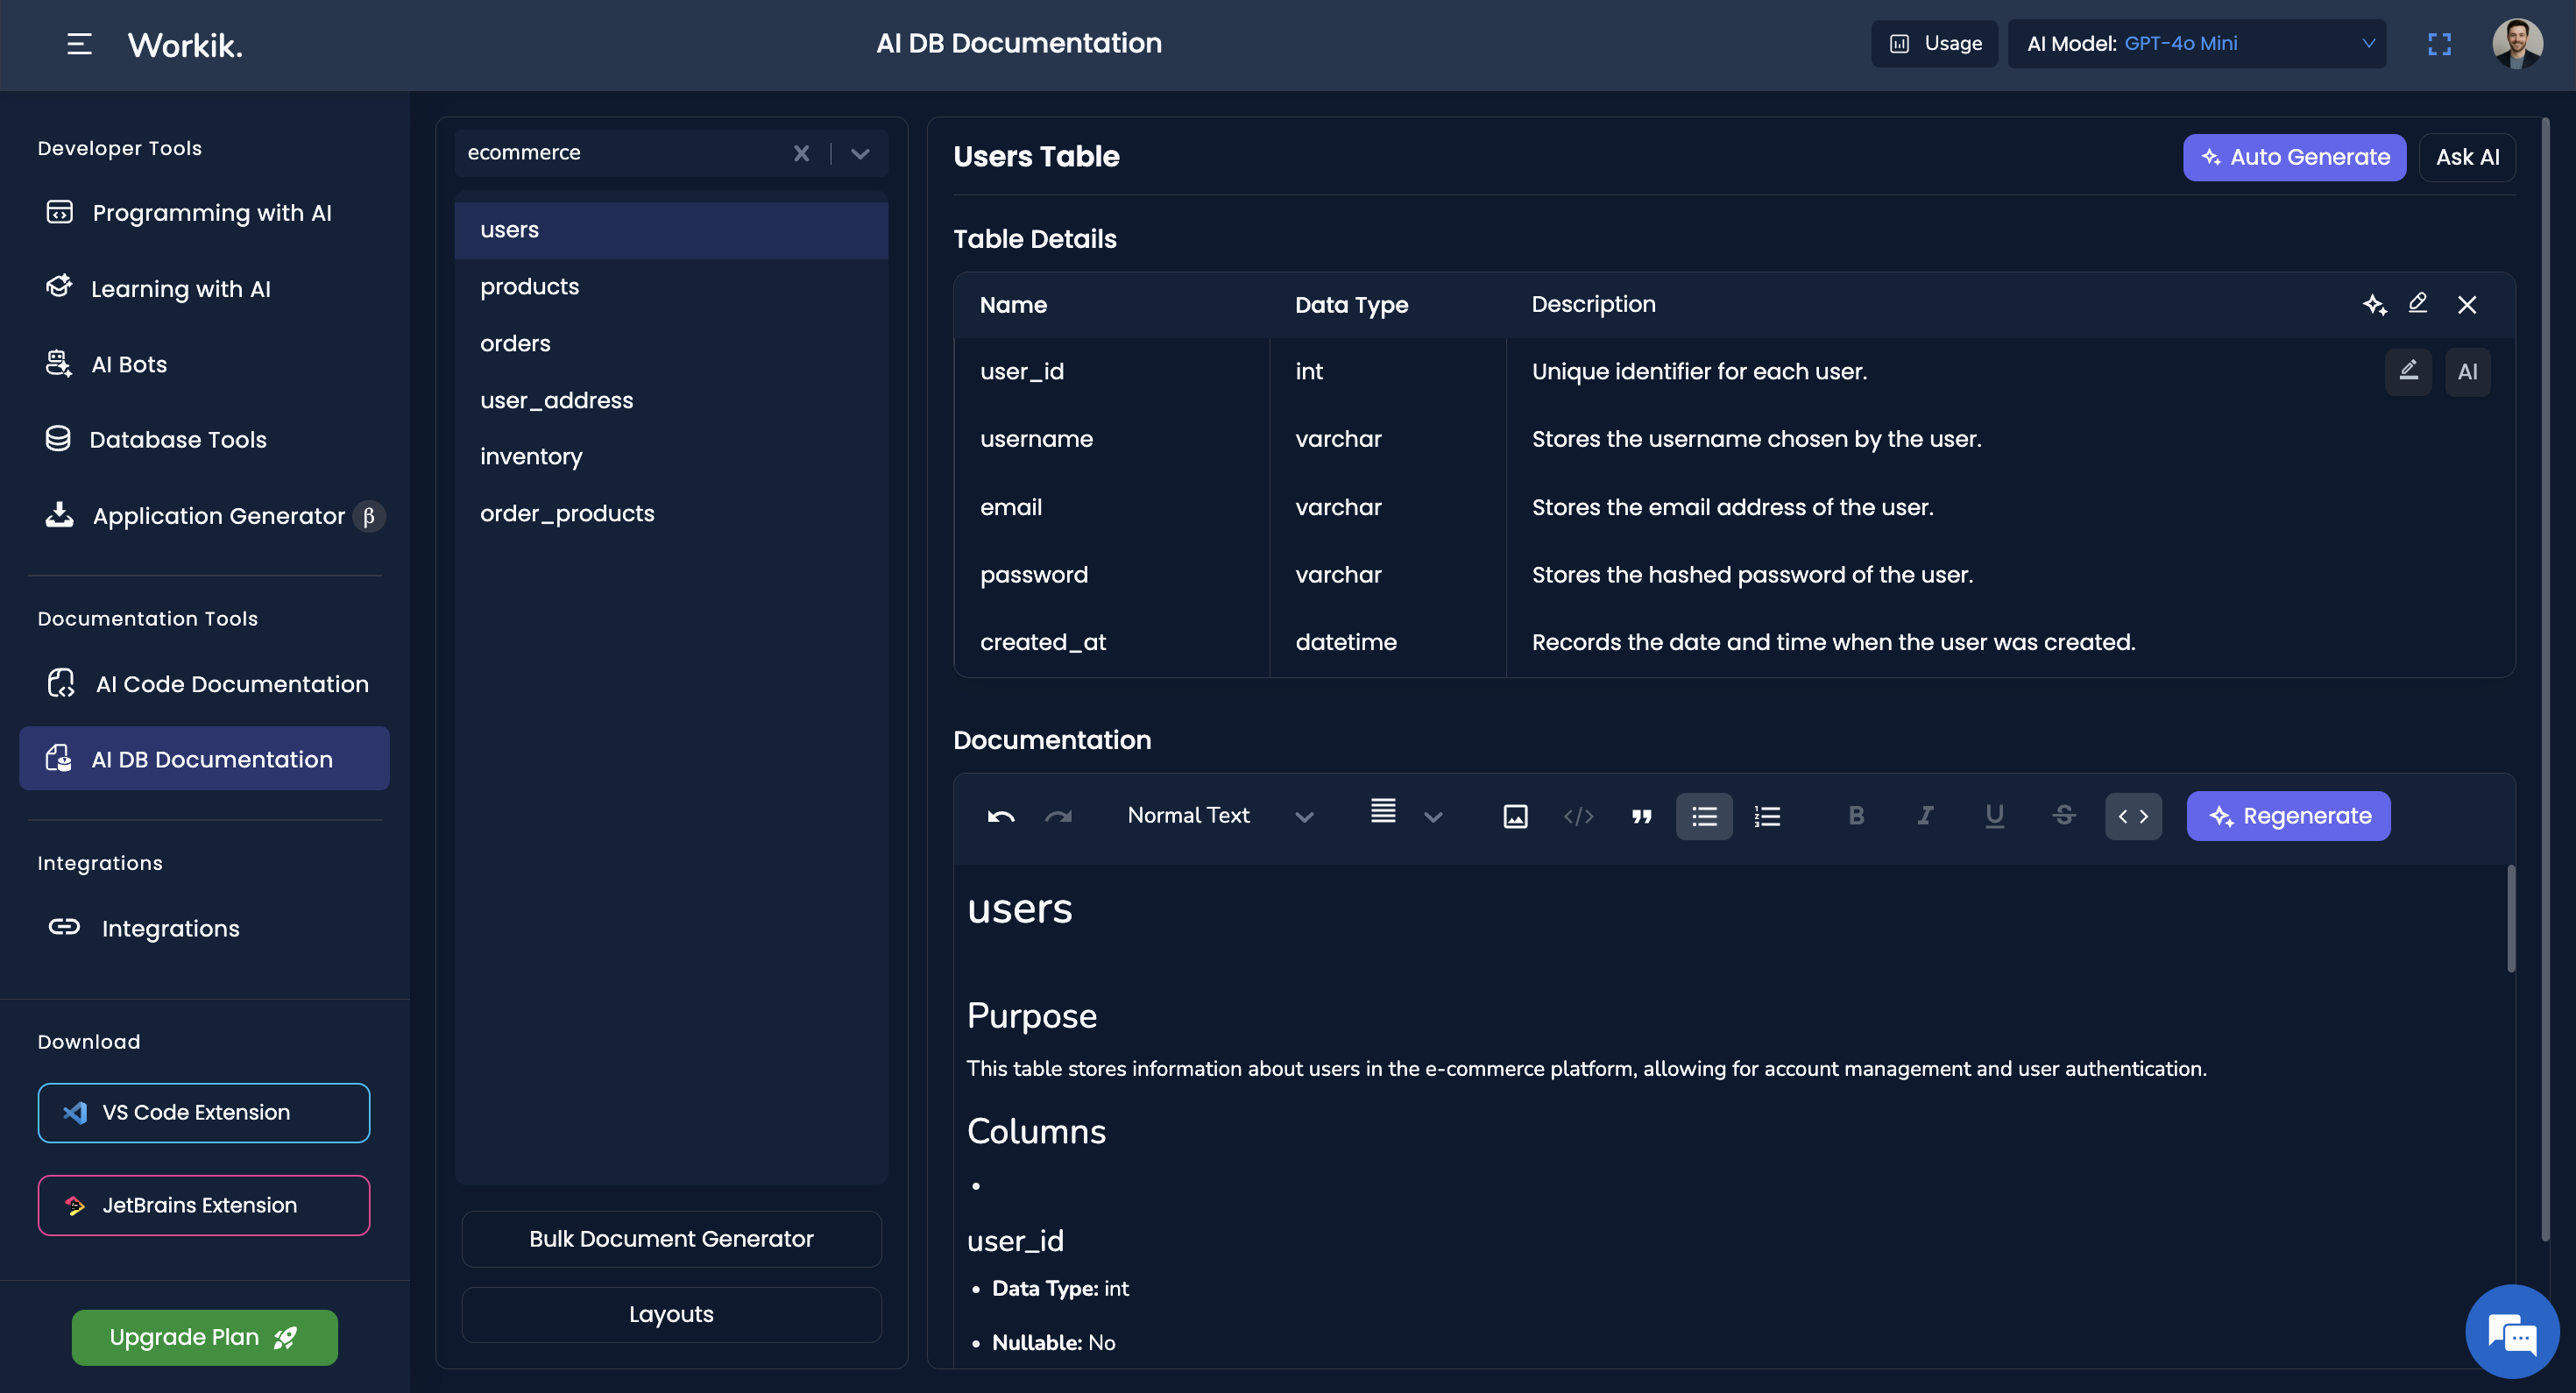Screen dimensions: 2576x1393
Task: Click the documentation editor scrollbar
Action: click(x=2510, y=918)
